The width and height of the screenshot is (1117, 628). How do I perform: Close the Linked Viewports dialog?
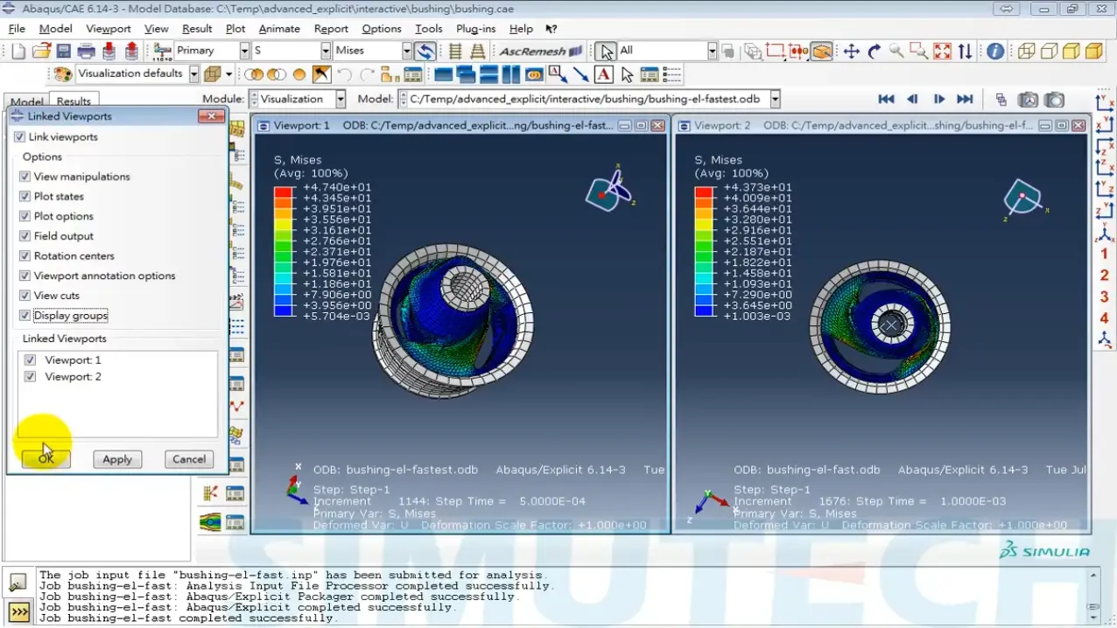pos(211,115)
